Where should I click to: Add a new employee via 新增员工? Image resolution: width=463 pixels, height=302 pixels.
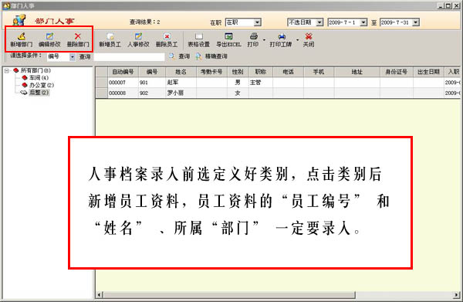[x=110, y=39]
